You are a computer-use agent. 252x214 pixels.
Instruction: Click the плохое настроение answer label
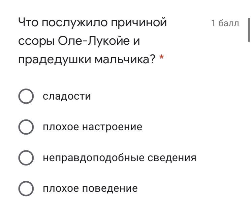point(93,127)
